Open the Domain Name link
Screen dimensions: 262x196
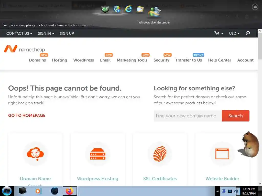pos(35,178)
